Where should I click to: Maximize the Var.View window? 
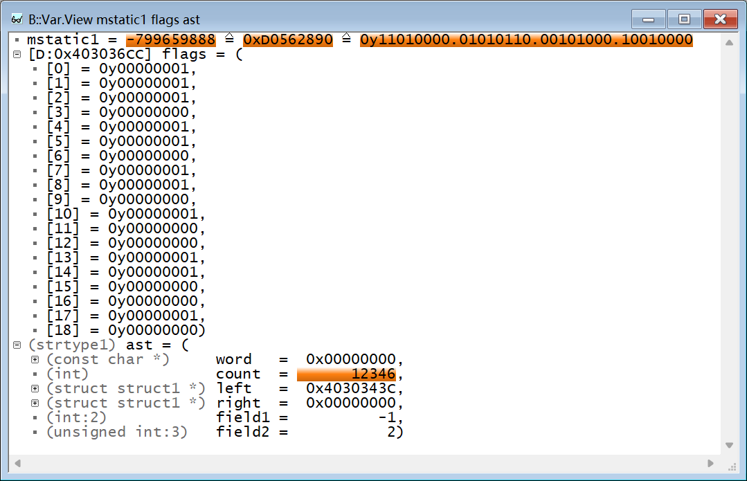(x=684, y=19)
